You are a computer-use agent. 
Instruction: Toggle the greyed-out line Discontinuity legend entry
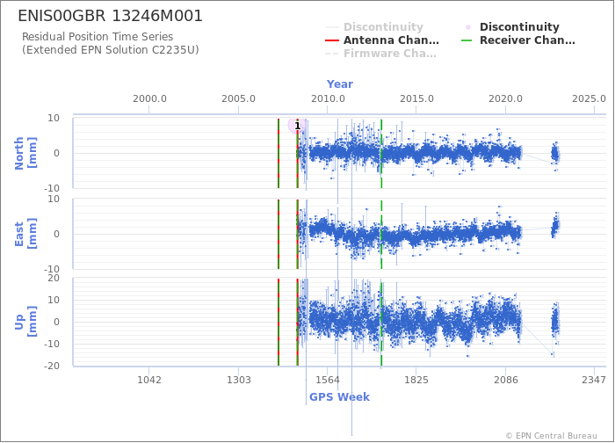[374, 26]
